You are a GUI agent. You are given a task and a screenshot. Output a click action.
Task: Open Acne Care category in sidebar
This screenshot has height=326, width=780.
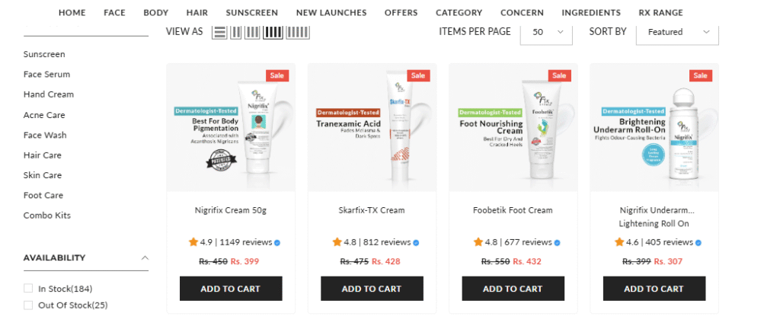[x=44, y=115]
